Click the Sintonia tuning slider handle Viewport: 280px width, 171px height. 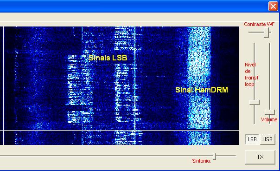click(215, 156)
